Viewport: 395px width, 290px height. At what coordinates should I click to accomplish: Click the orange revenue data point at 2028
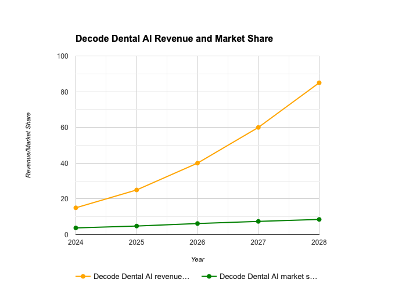tap(319, 83)
